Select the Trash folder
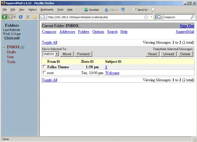The image size is (197, 142). click(x=11, y=62)
